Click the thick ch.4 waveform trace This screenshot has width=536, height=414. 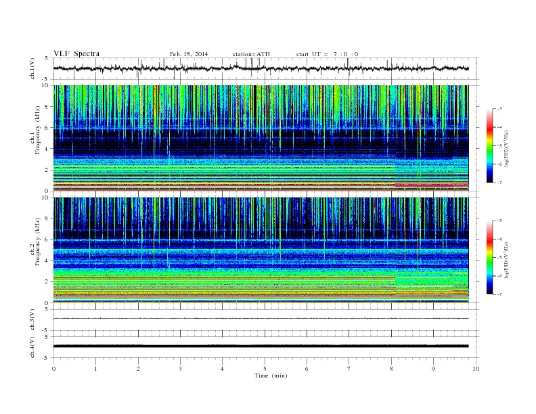[261, 346]
